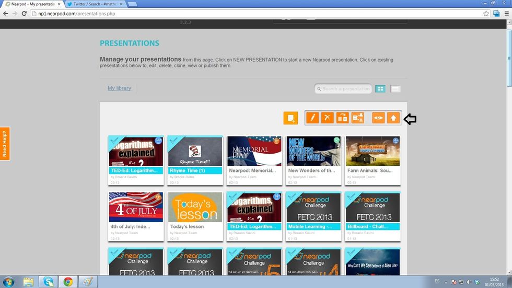
Task: Switch to the Twitter Search browser tab
Action: [95, 4]
